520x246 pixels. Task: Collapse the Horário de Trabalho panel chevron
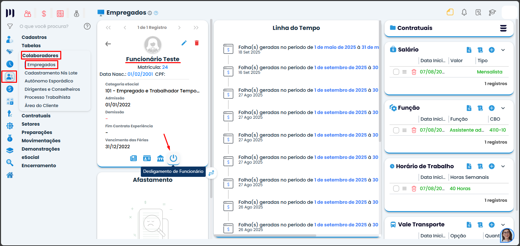[503, 166]
